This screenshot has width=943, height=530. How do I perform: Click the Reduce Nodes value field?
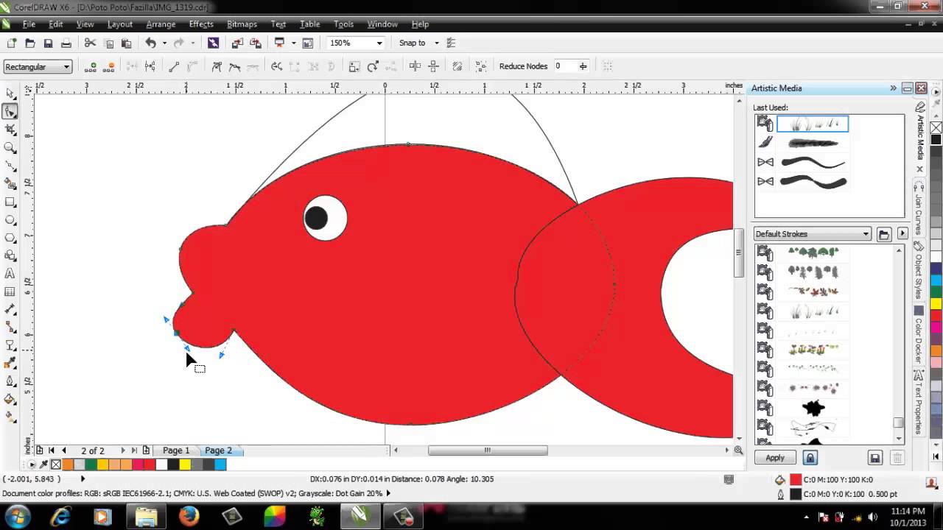[566, 66]
